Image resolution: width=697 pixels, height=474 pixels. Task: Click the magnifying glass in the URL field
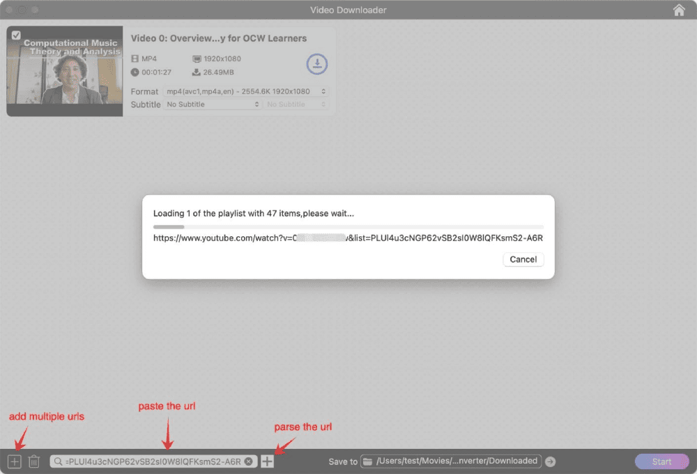(x=57, y=461)
